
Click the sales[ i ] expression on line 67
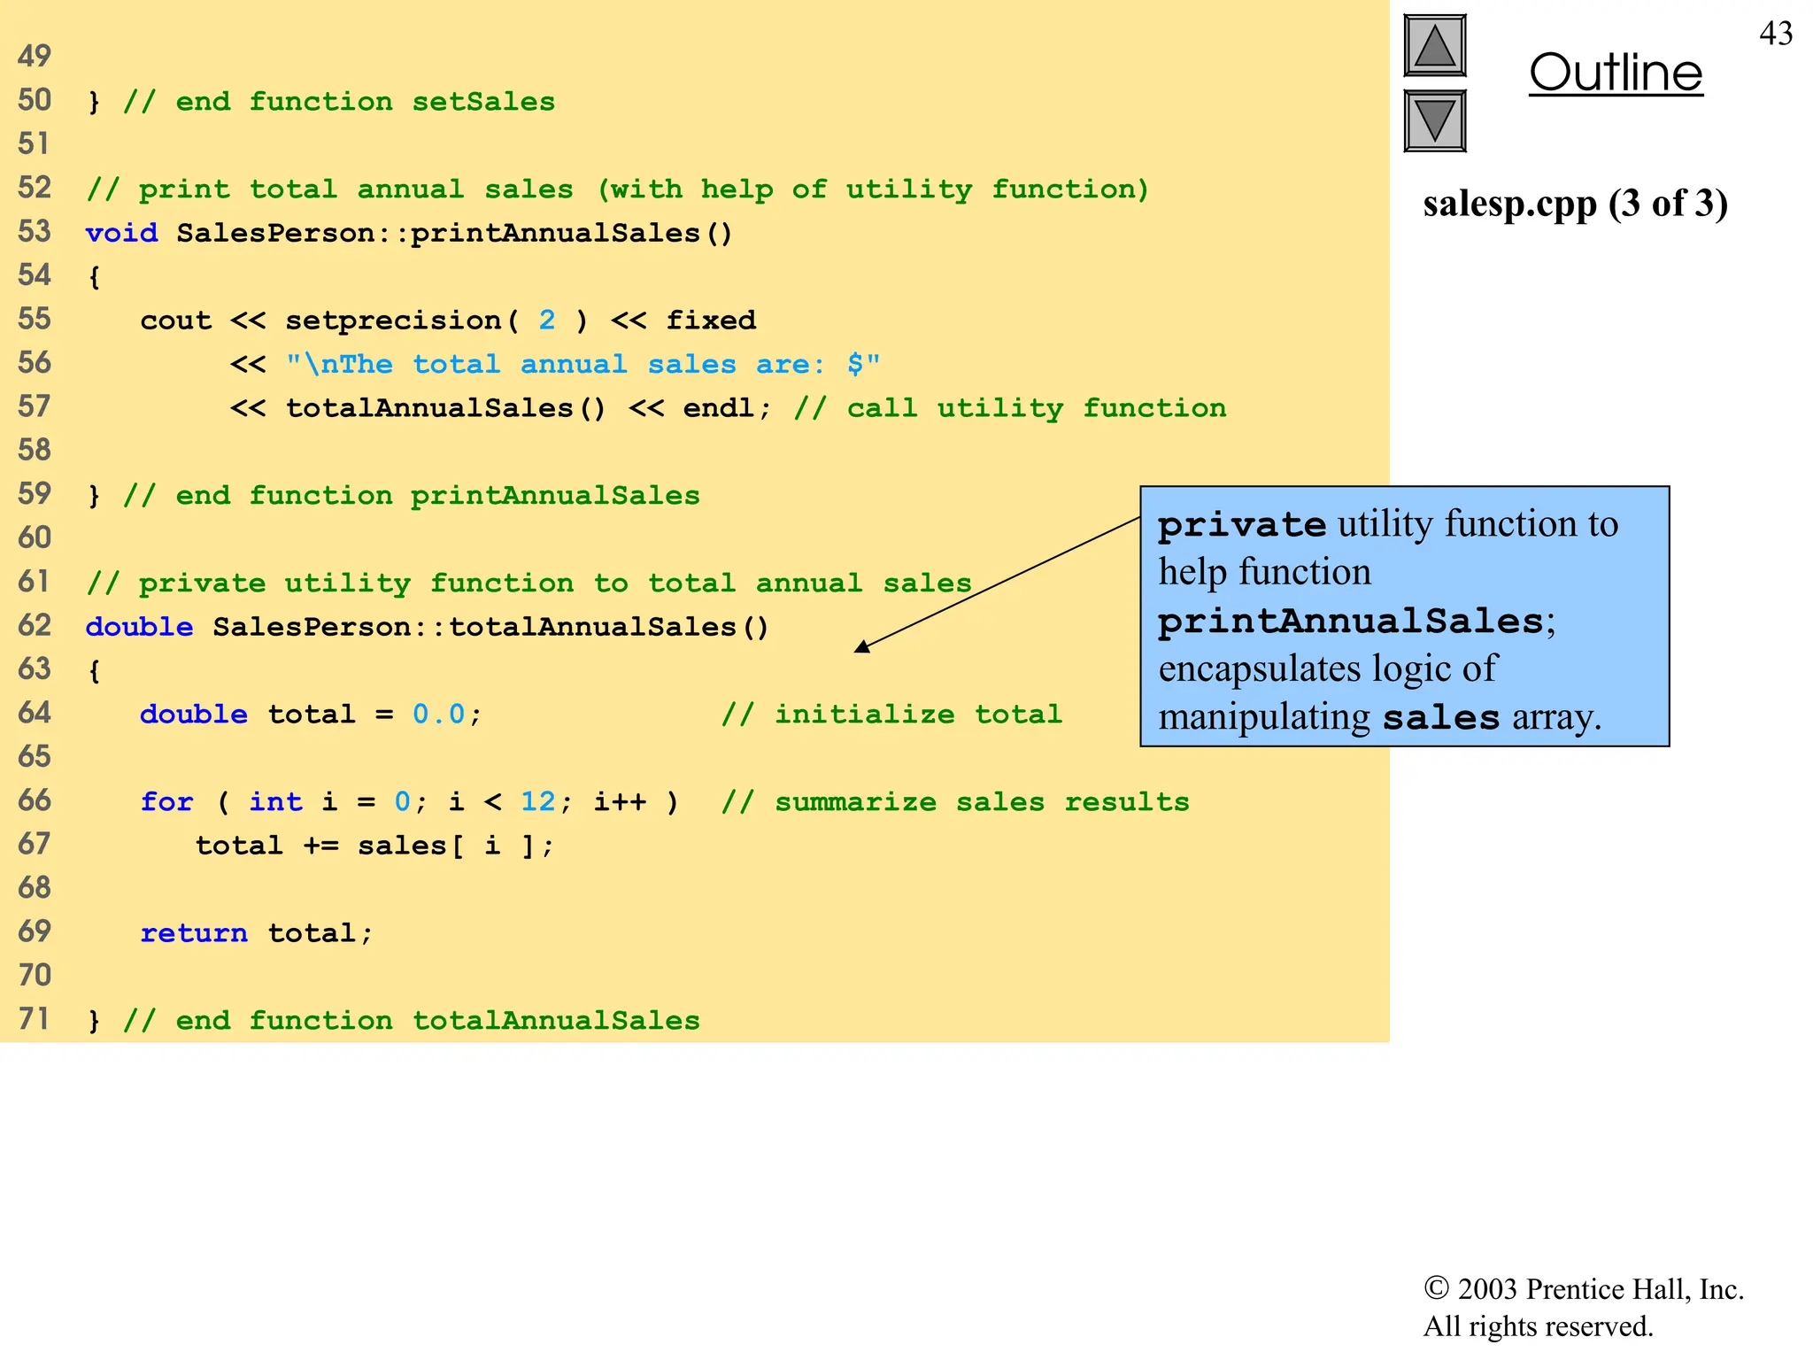[x=445, y=846]
